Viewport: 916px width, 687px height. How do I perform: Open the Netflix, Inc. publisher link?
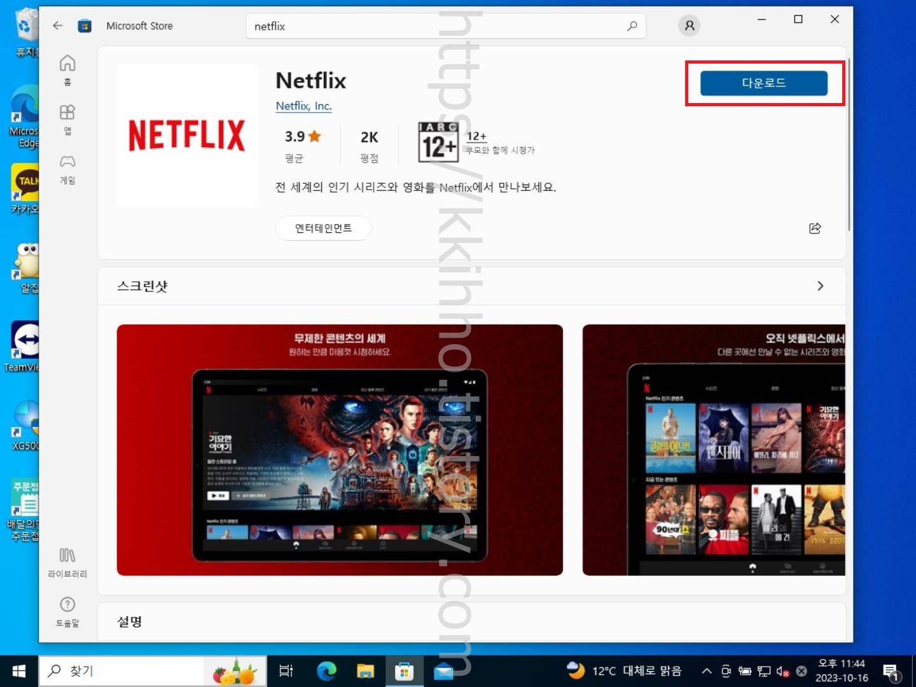click(x=303, y=106)
